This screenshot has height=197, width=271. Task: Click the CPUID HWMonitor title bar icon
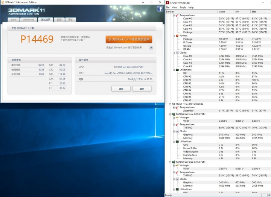pos(167,2)
